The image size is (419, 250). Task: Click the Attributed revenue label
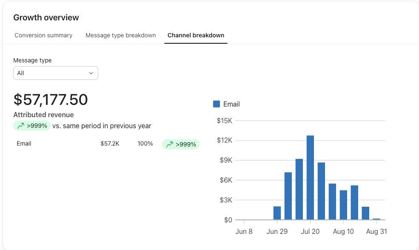pyautogui.click(x=43, y=115)
